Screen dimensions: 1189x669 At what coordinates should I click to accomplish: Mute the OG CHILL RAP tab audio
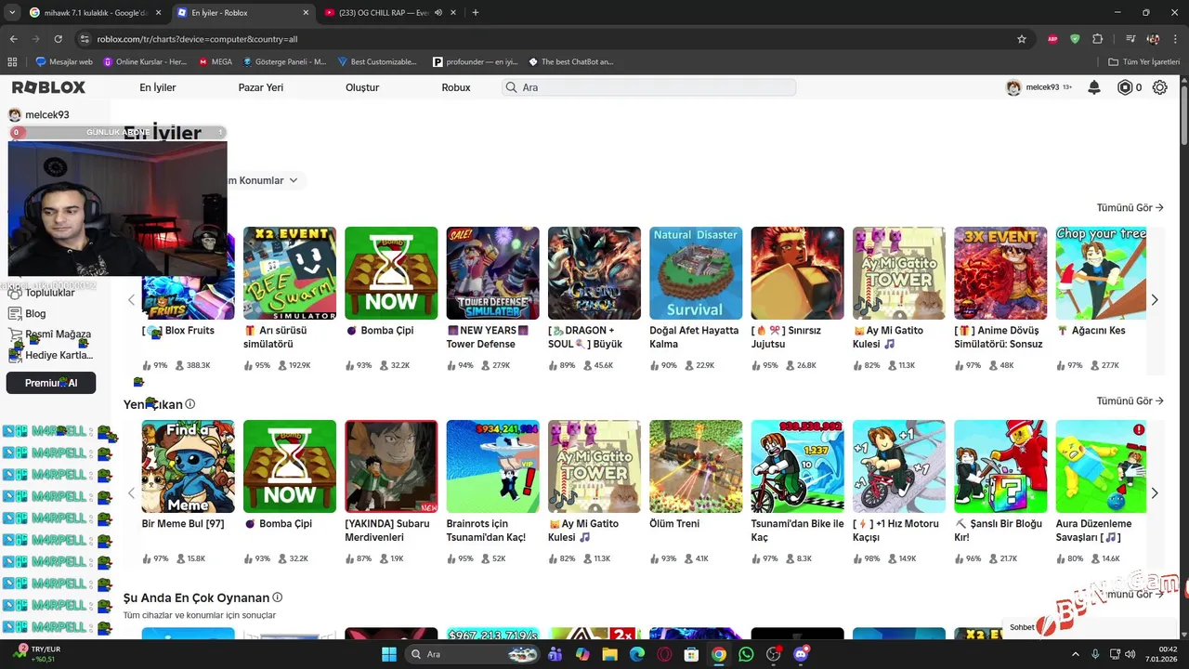coord(438,13)
